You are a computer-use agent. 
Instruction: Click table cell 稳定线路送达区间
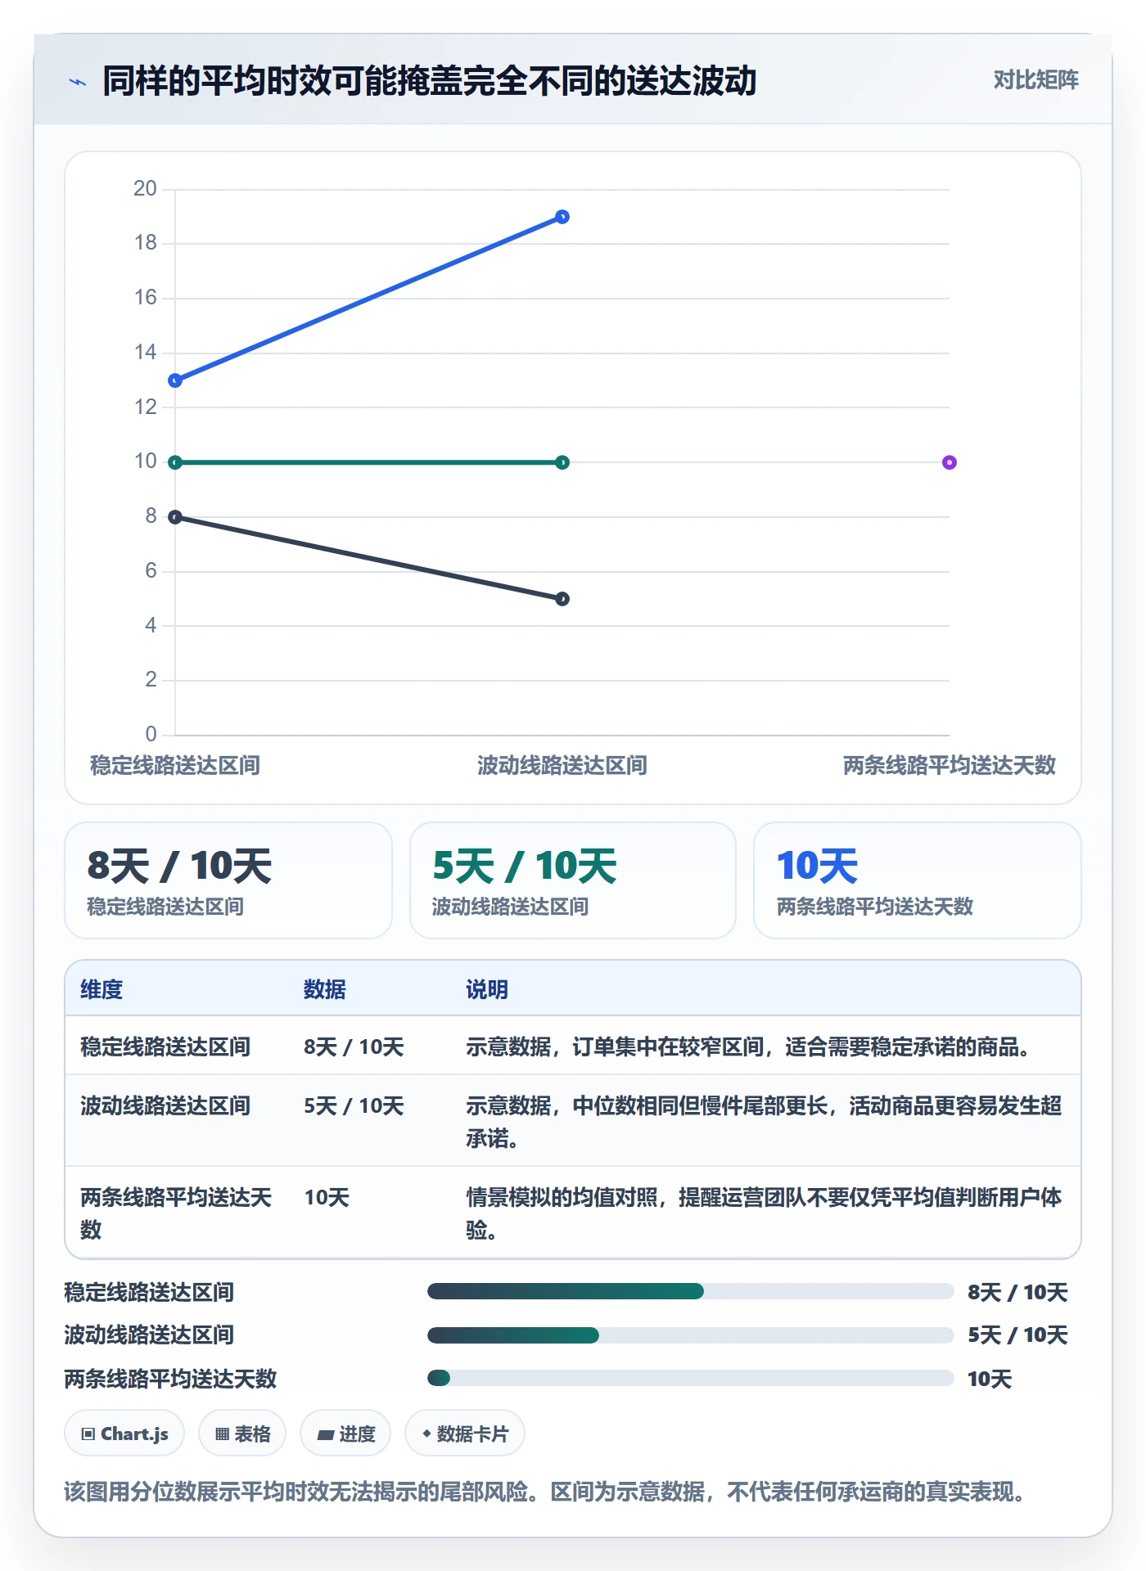(x=165, y=1047)
